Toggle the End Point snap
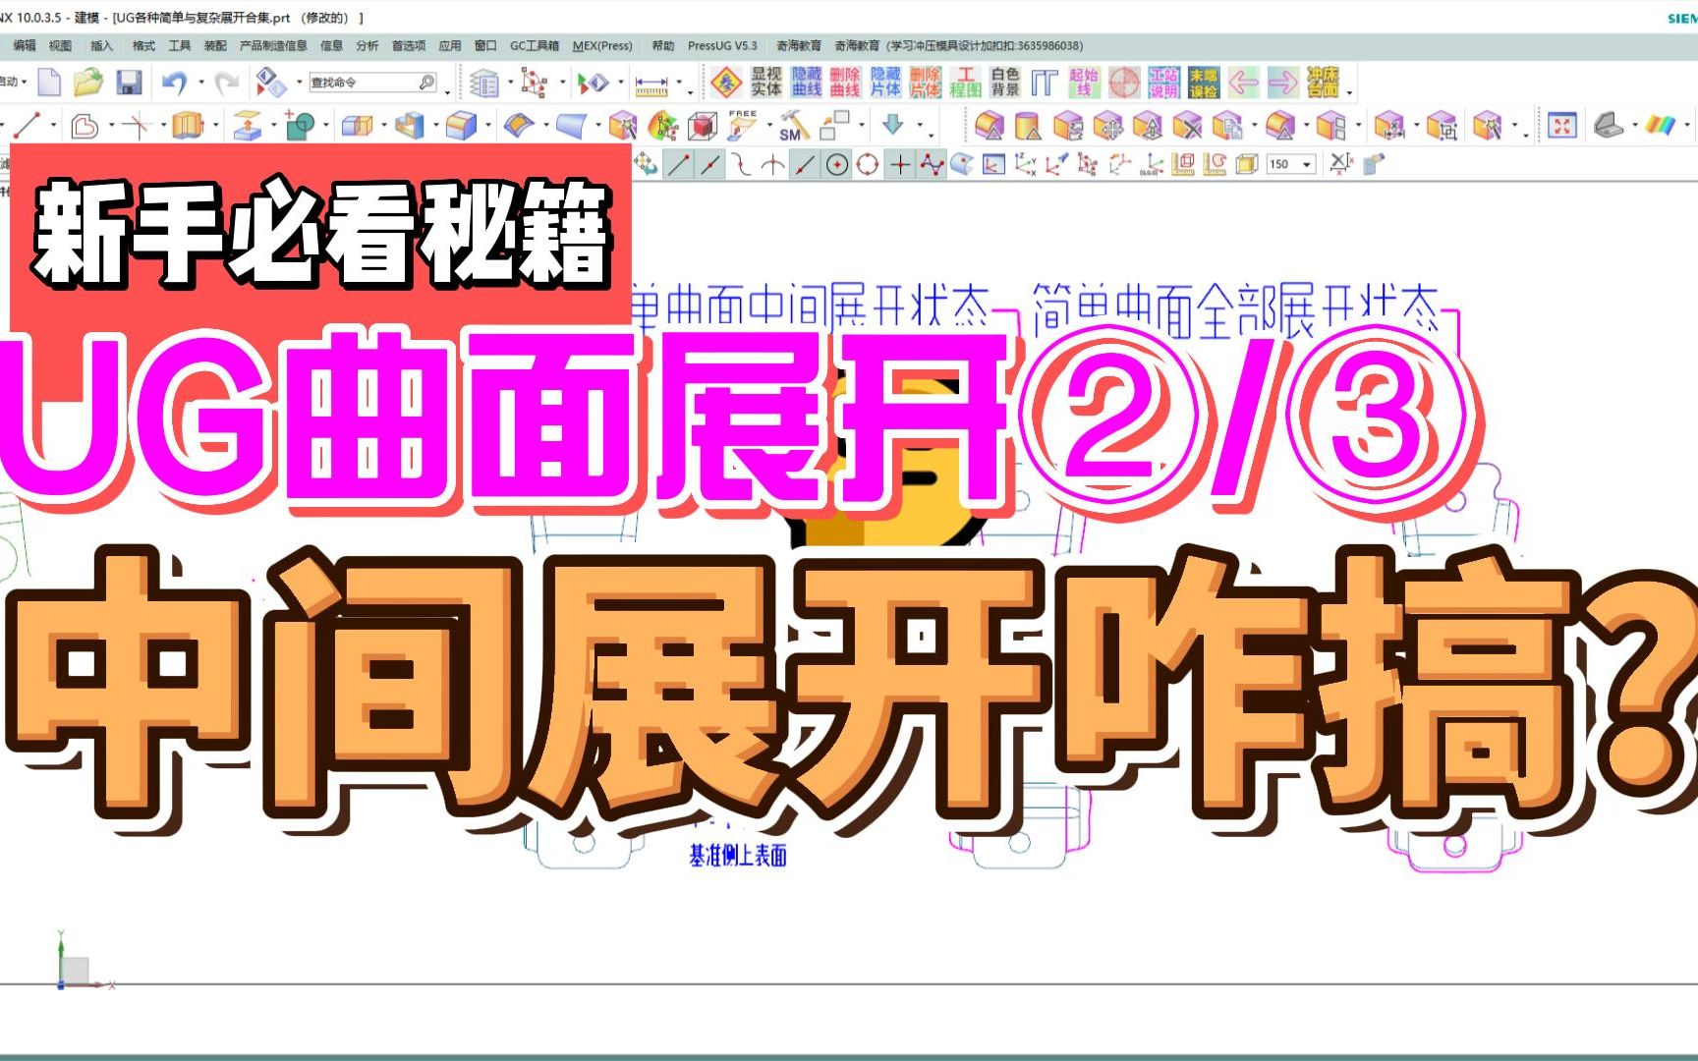Image resolution: width=1698 pixels, height=1061 pixels. [678, 165]
